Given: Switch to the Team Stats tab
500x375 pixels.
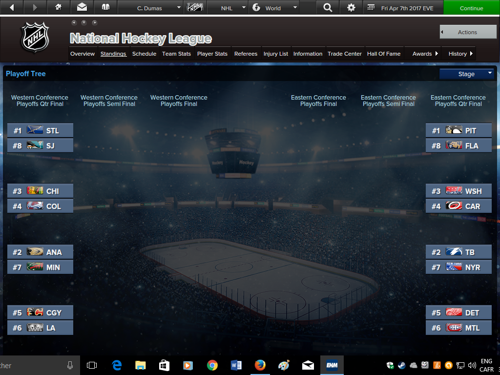Looking at the screenshot, I should coord(176,54).
